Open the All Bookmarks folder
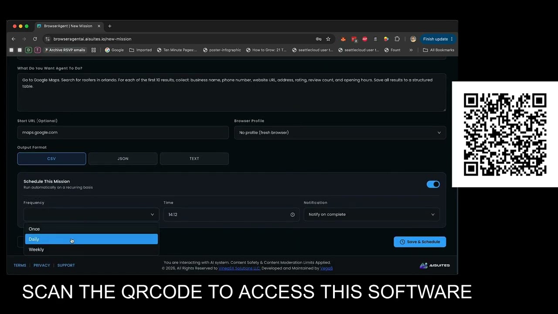The width and height of the screenshot is (558, 314). (439, 50)
